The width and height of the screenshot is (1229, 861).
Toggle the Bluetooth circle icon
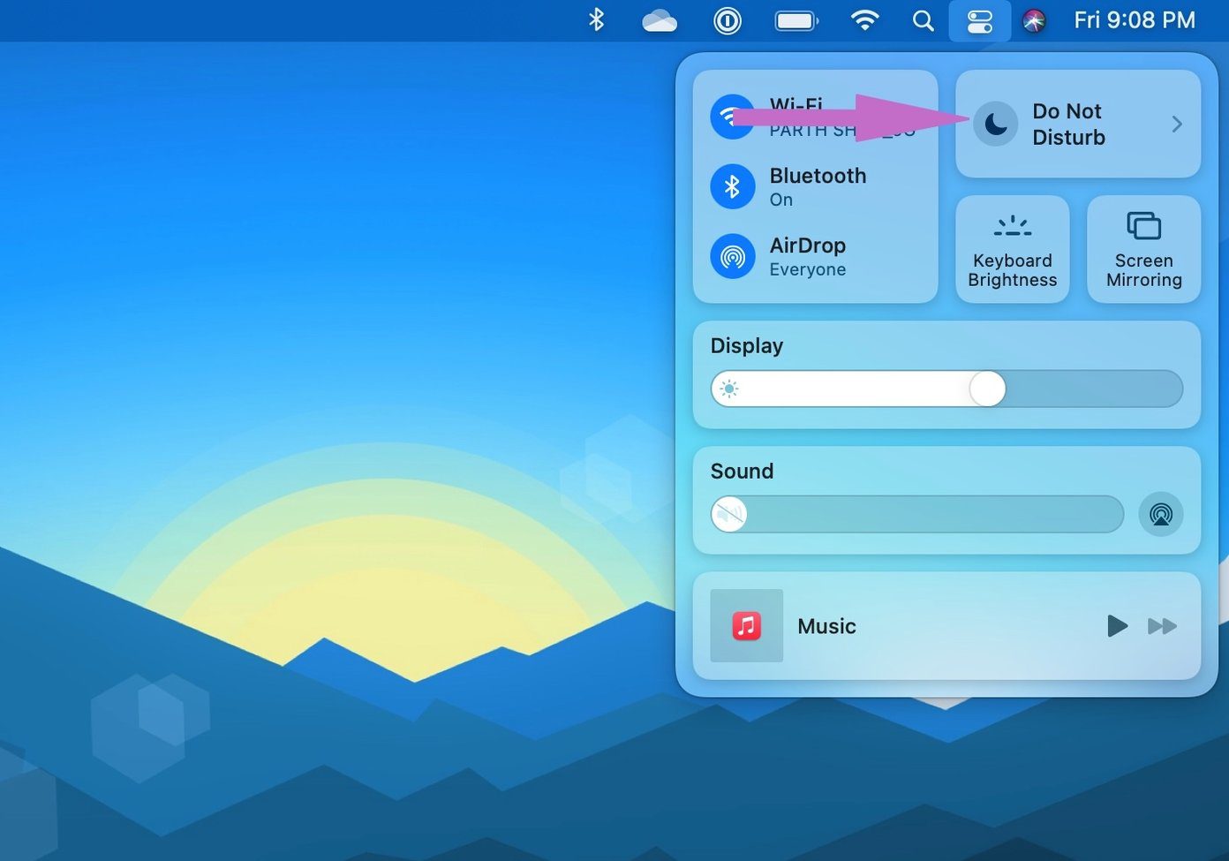tap(733, 186)
